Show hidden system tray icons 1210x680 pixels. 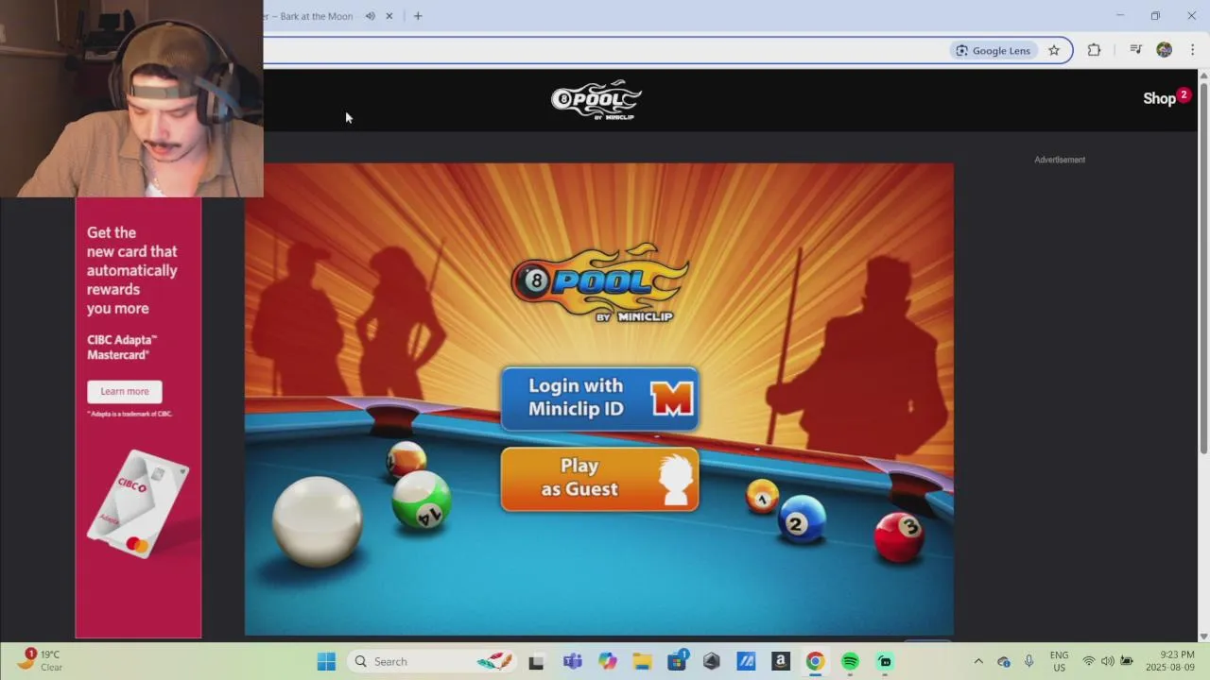pos(978,661)
